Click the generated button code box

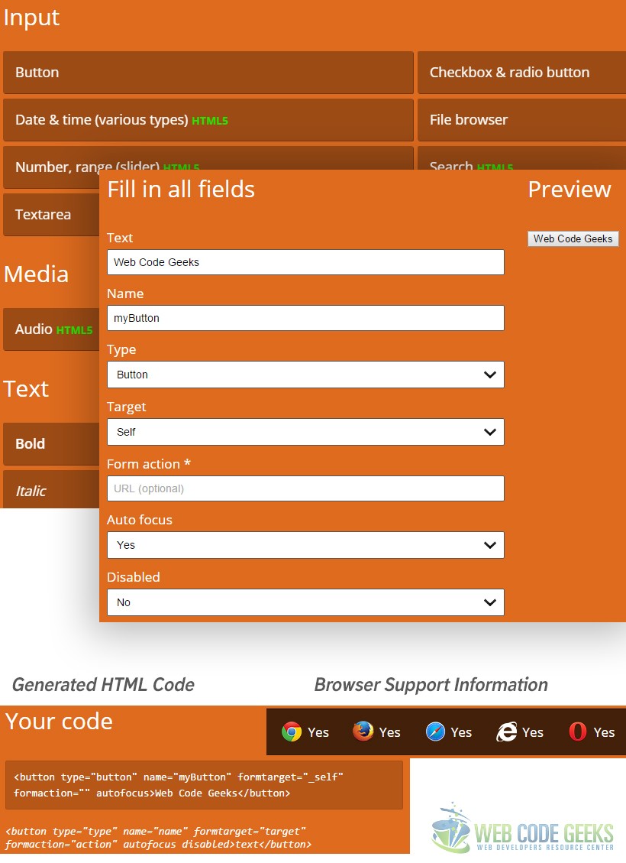coord(204,785)
